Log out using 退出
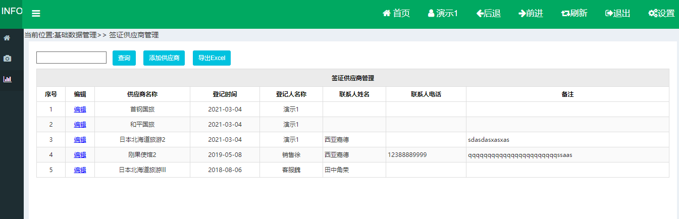Screen dimensions: 679x219 (617, 14)
